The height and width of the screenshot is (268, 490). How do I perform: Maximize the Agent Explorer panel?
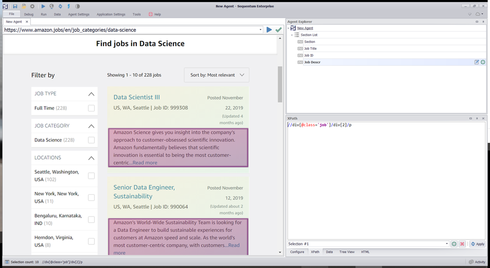tap(477, 22)
